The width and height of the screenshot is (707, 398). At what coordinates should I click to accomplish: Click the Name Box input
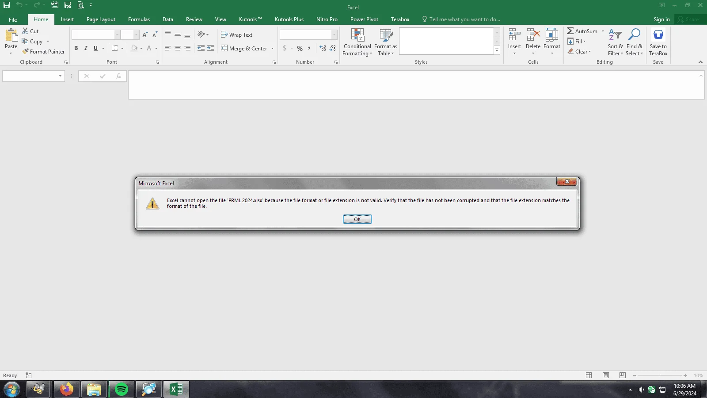click(x=30, y=76)
